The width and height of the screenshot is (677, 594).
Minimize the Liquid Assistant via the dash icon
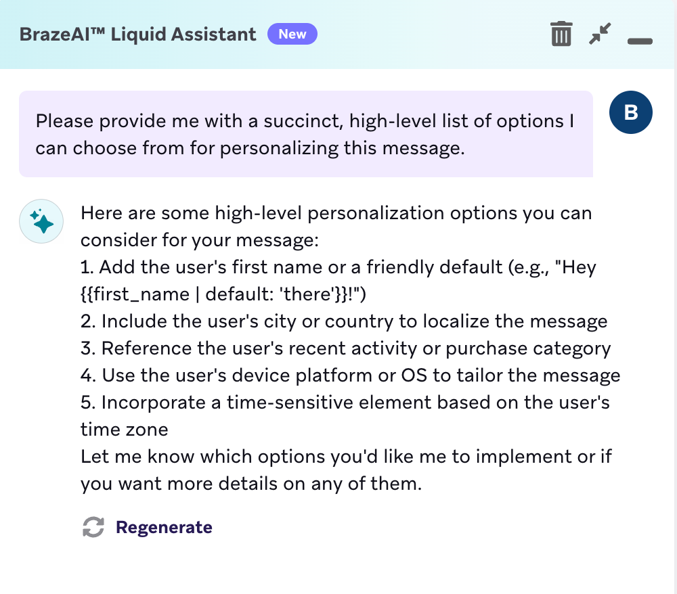(x=640, y=41)
